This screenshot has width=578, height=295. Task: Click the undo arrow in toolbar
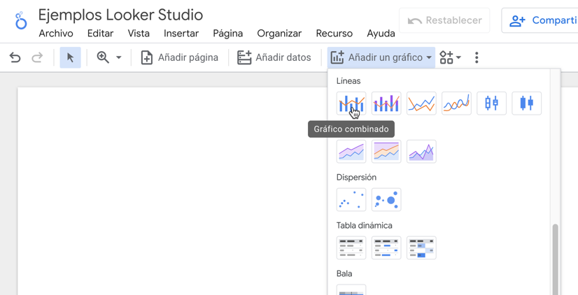tap(15, 57)
